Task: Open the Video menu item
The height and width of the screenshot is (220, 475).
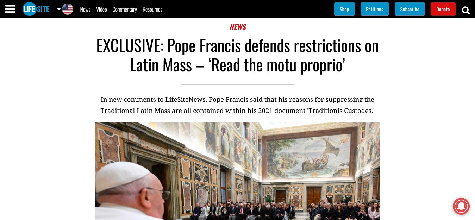Action: [x=101, y=10]
